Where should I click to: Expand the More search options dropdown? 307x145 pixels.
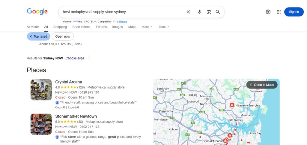pos(147,27)
